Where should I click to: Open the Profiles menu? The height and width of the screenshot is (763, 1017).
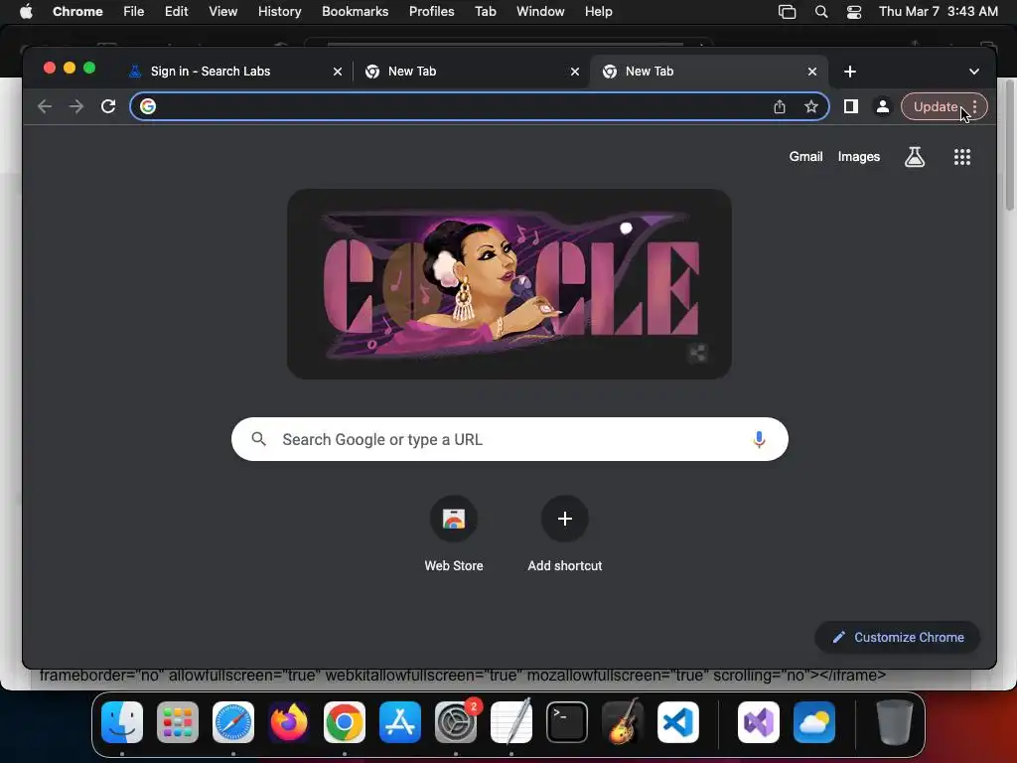(x=431, y=12)
